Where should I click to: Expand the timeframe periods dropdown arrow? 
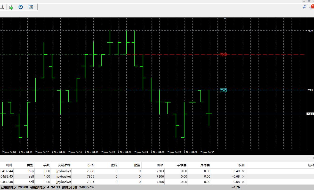pos(25,7)
